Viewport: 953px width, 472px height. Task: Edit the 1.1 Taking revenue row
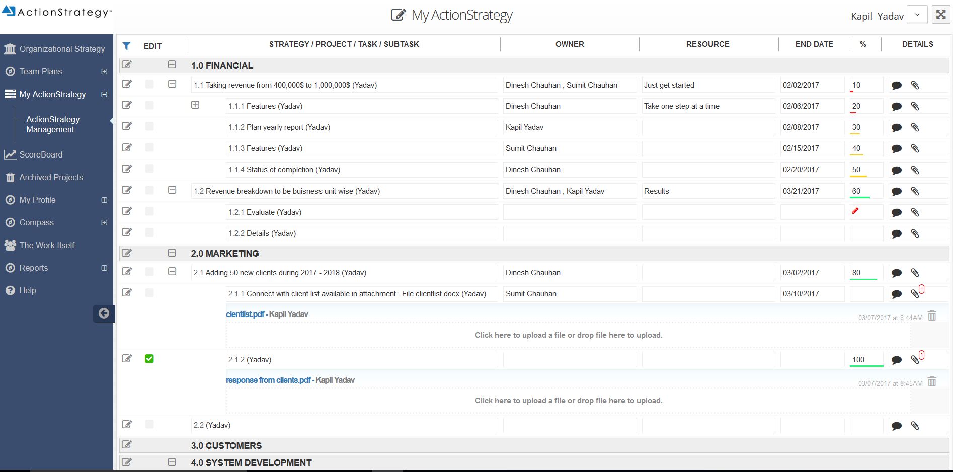(x=127, y=84)
